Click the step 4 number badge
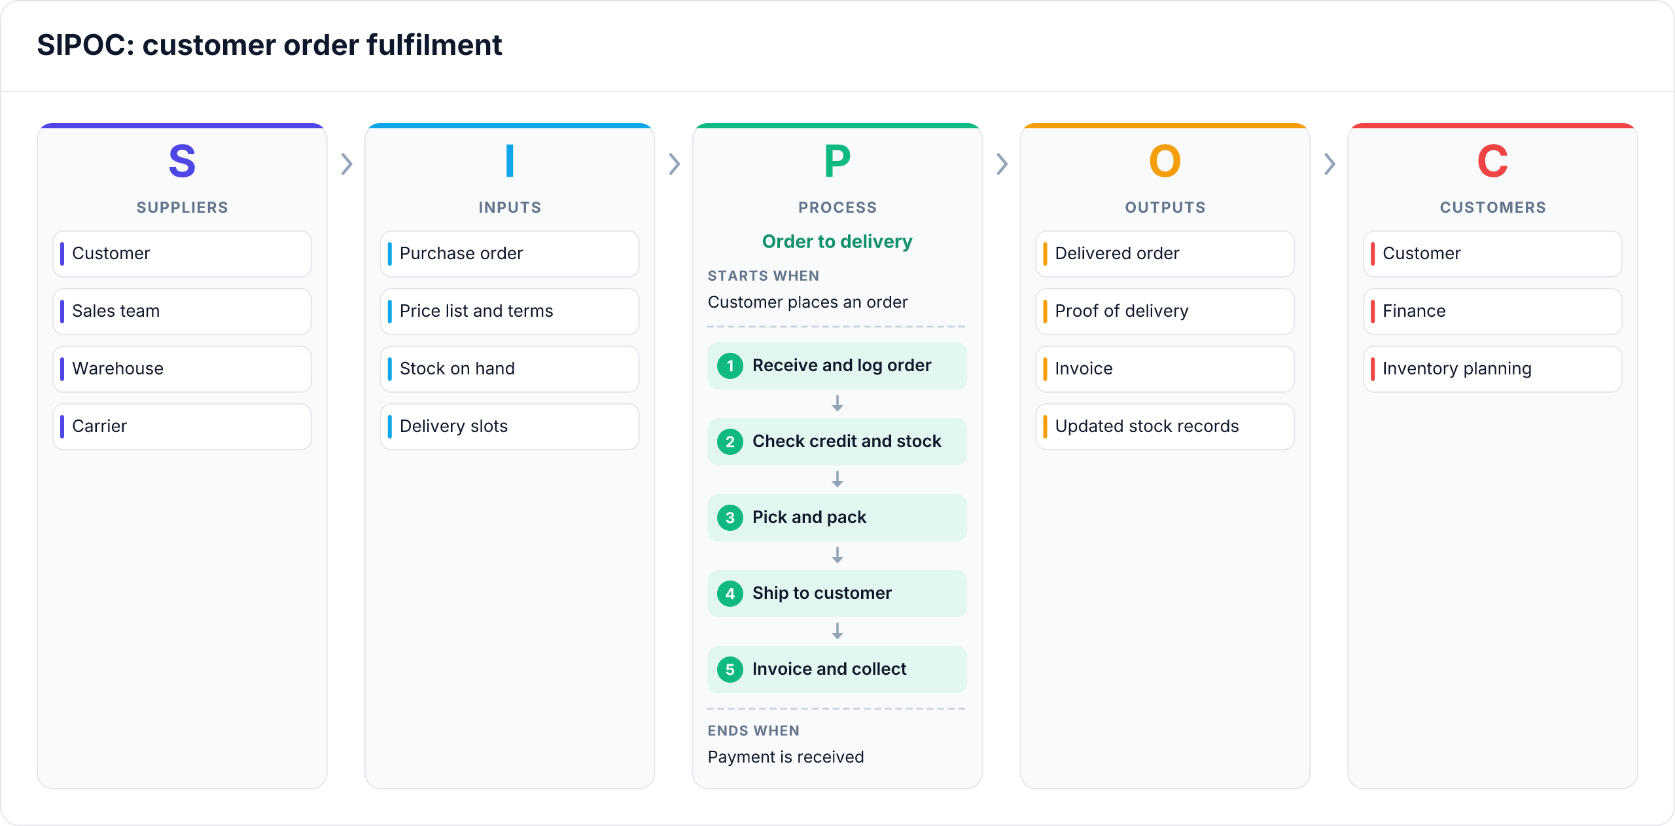 tap(730, 594)
